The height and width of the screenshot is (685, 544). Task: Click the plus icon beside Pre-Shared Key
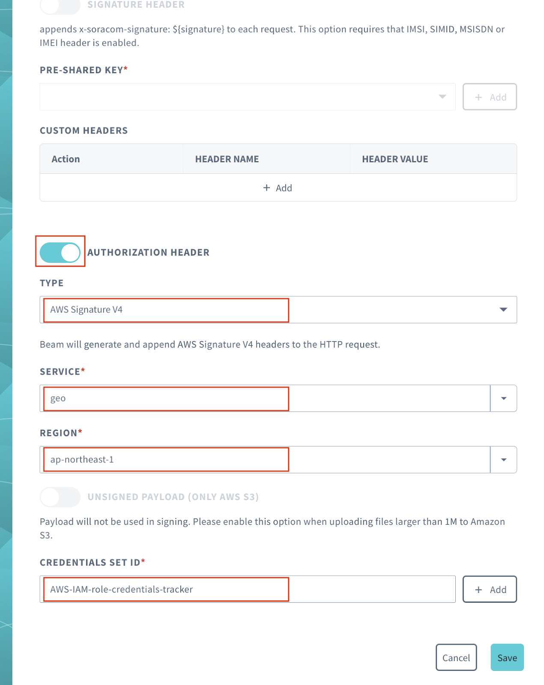click(x=478, y=97)
